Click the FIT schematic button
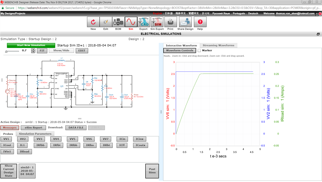322x182 pixels. (x=42, y=51)
